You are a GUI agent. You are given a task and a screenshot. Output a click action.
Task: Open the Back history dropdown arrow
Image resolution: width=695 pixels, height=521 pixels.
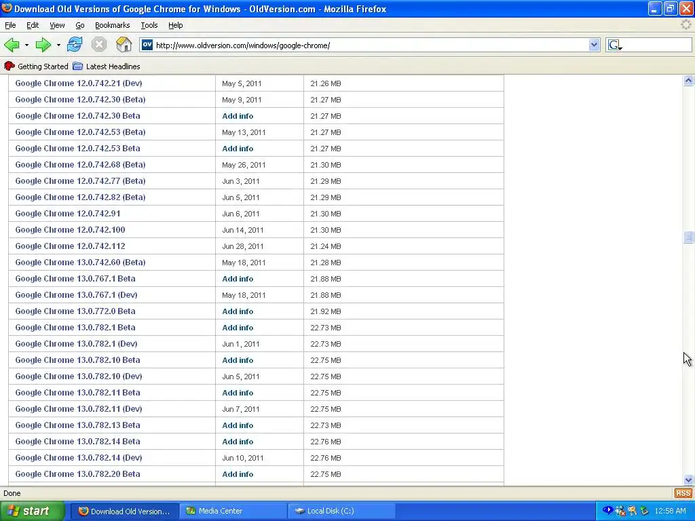(x=26, y=45)
